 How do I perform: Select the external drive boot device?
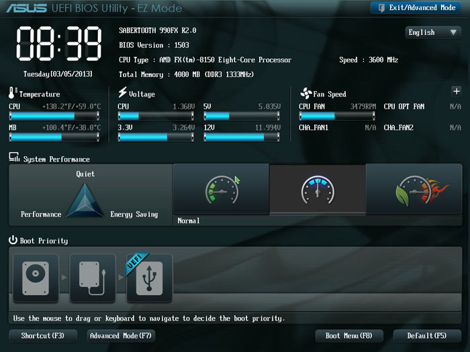tap(93, 278)
